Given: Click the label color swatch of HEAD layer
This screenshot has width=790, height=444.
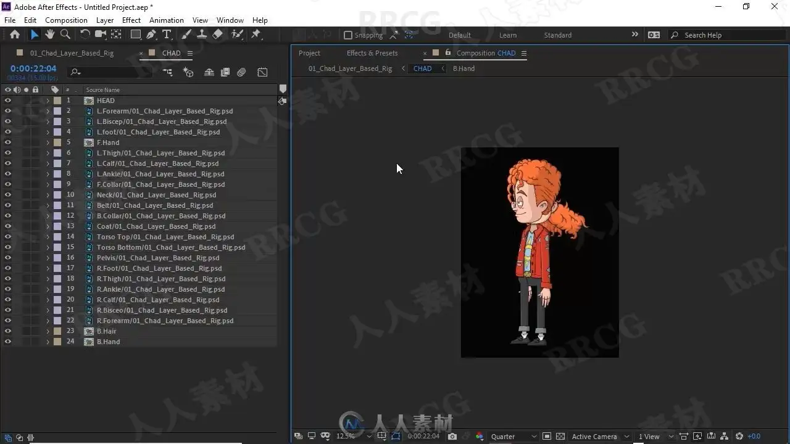Looking at the screenshot, I should pos(57,101).
